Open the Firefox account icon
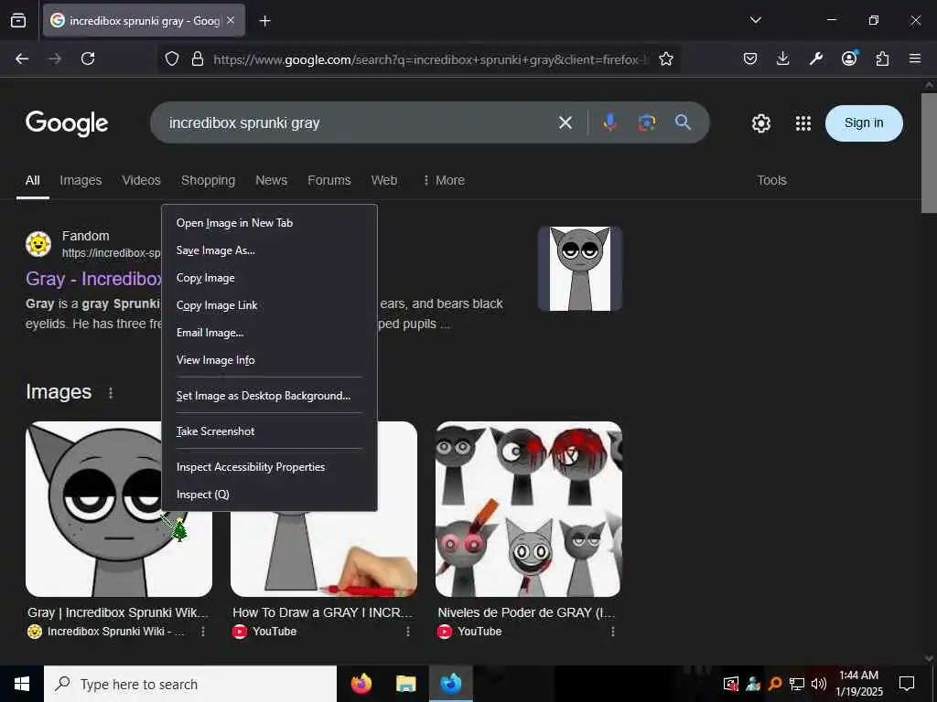 click(x=849, y=58)
